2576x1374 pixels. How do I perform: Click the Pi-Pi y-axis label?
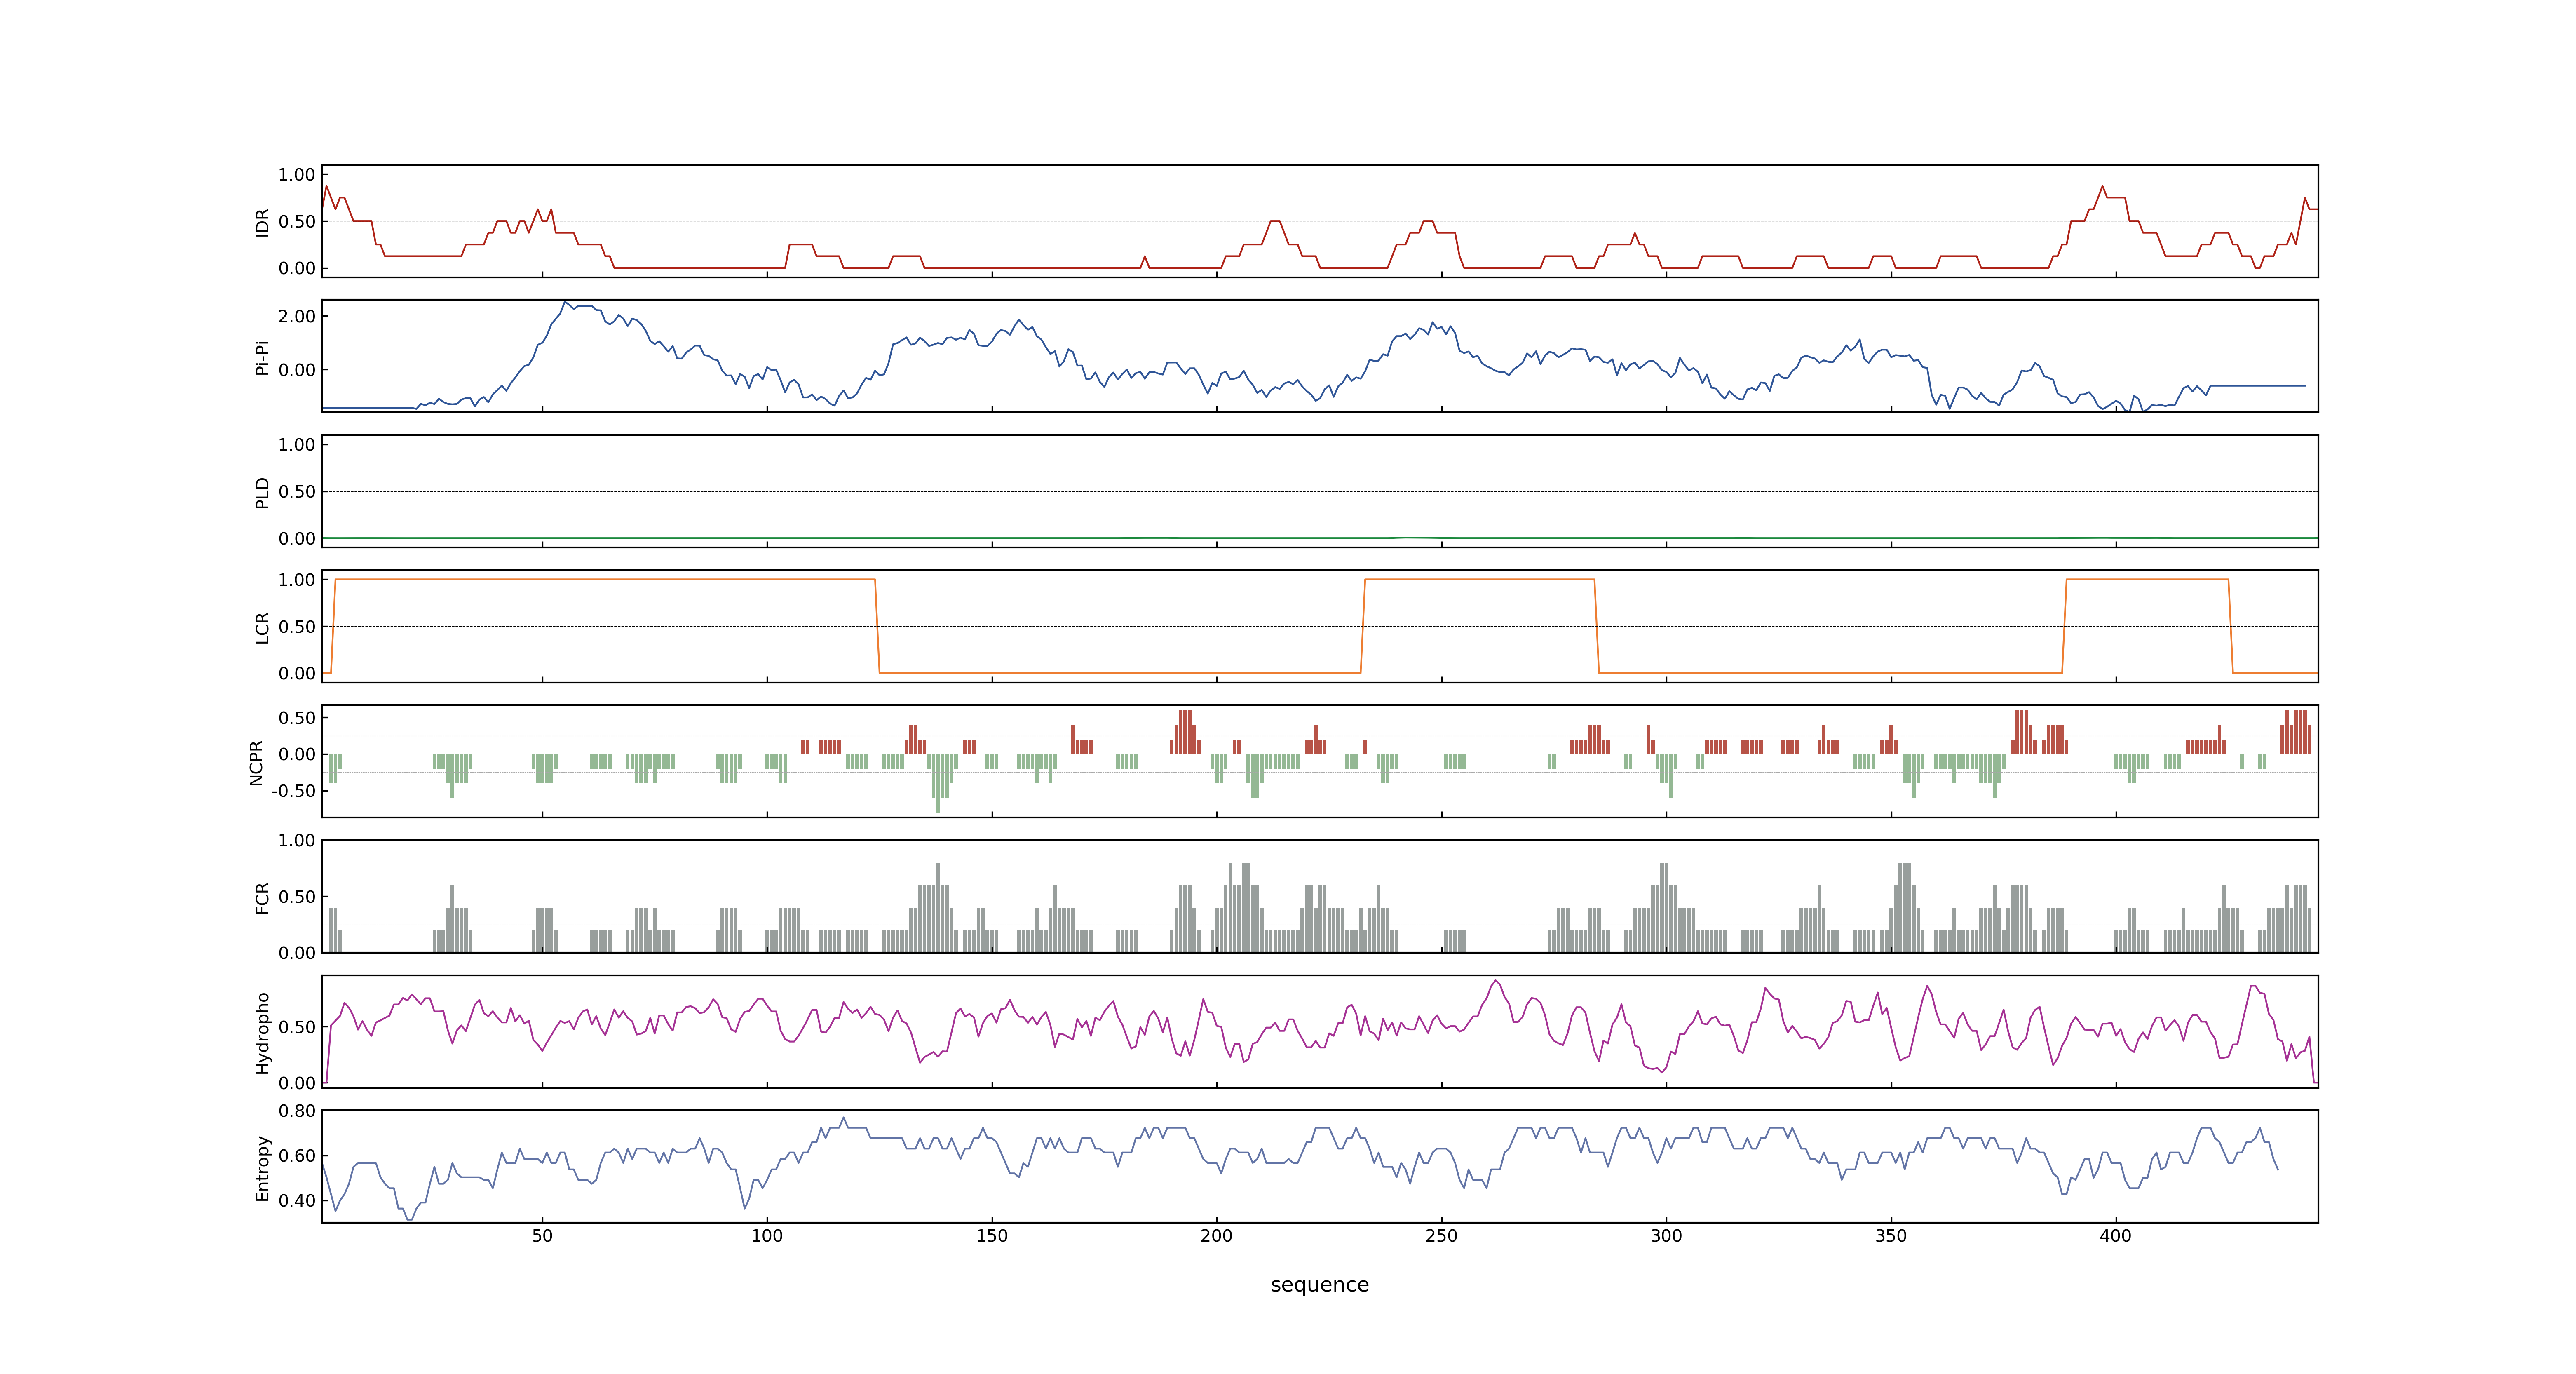tap(263, 357)
